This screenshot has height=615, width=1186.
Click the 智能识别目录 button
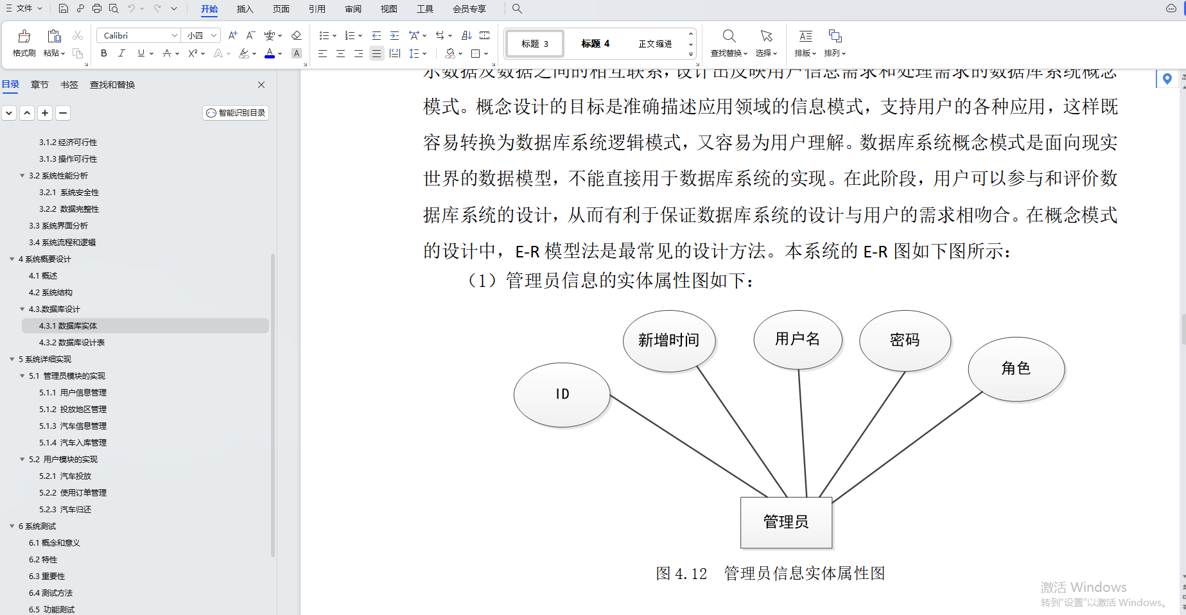click(236, 113)
